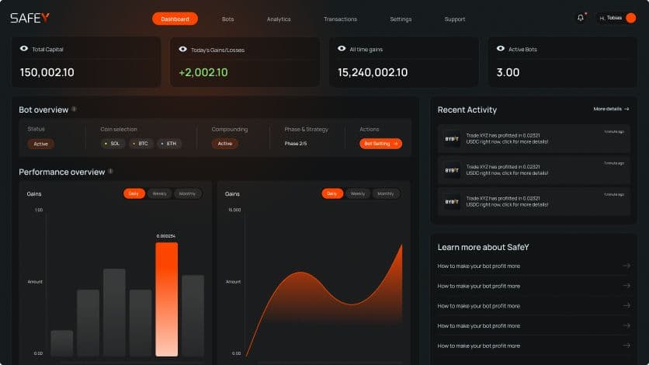This screenshot has width=649, height=365.
Task: Open the Bots tab
Action: 227,19
